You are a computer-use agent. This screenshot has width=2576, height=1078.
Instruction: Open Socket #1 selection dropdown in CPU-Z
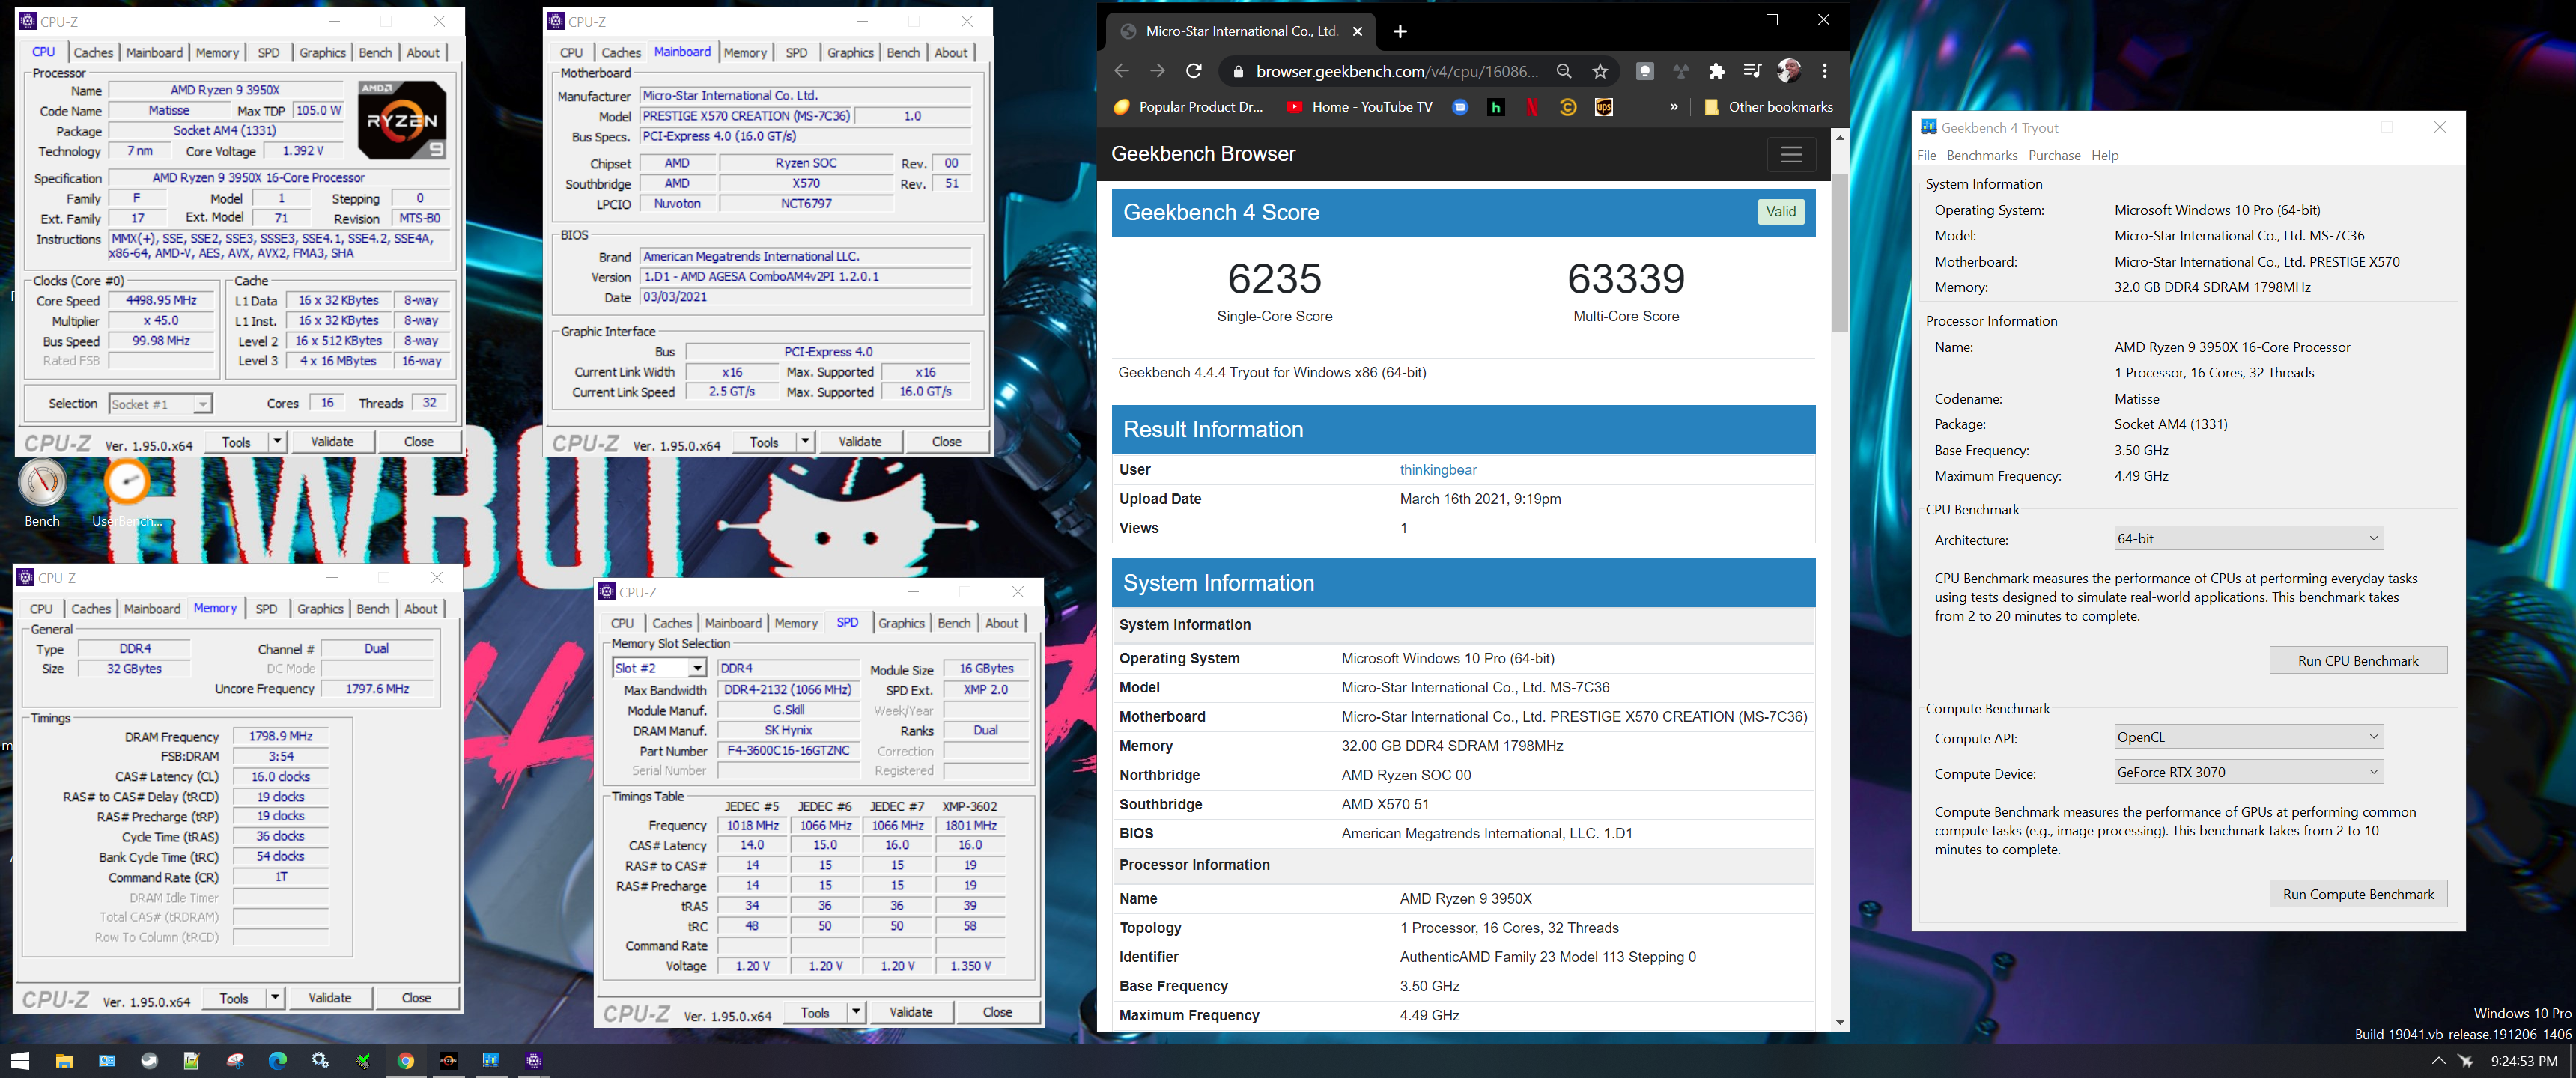pyautogui.click(x=160, y=404)
